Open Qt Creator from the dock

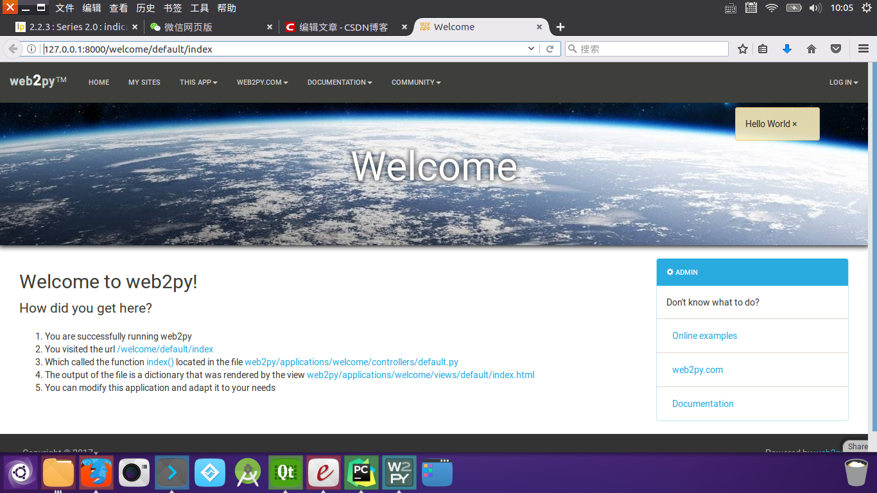coord(286,473)
